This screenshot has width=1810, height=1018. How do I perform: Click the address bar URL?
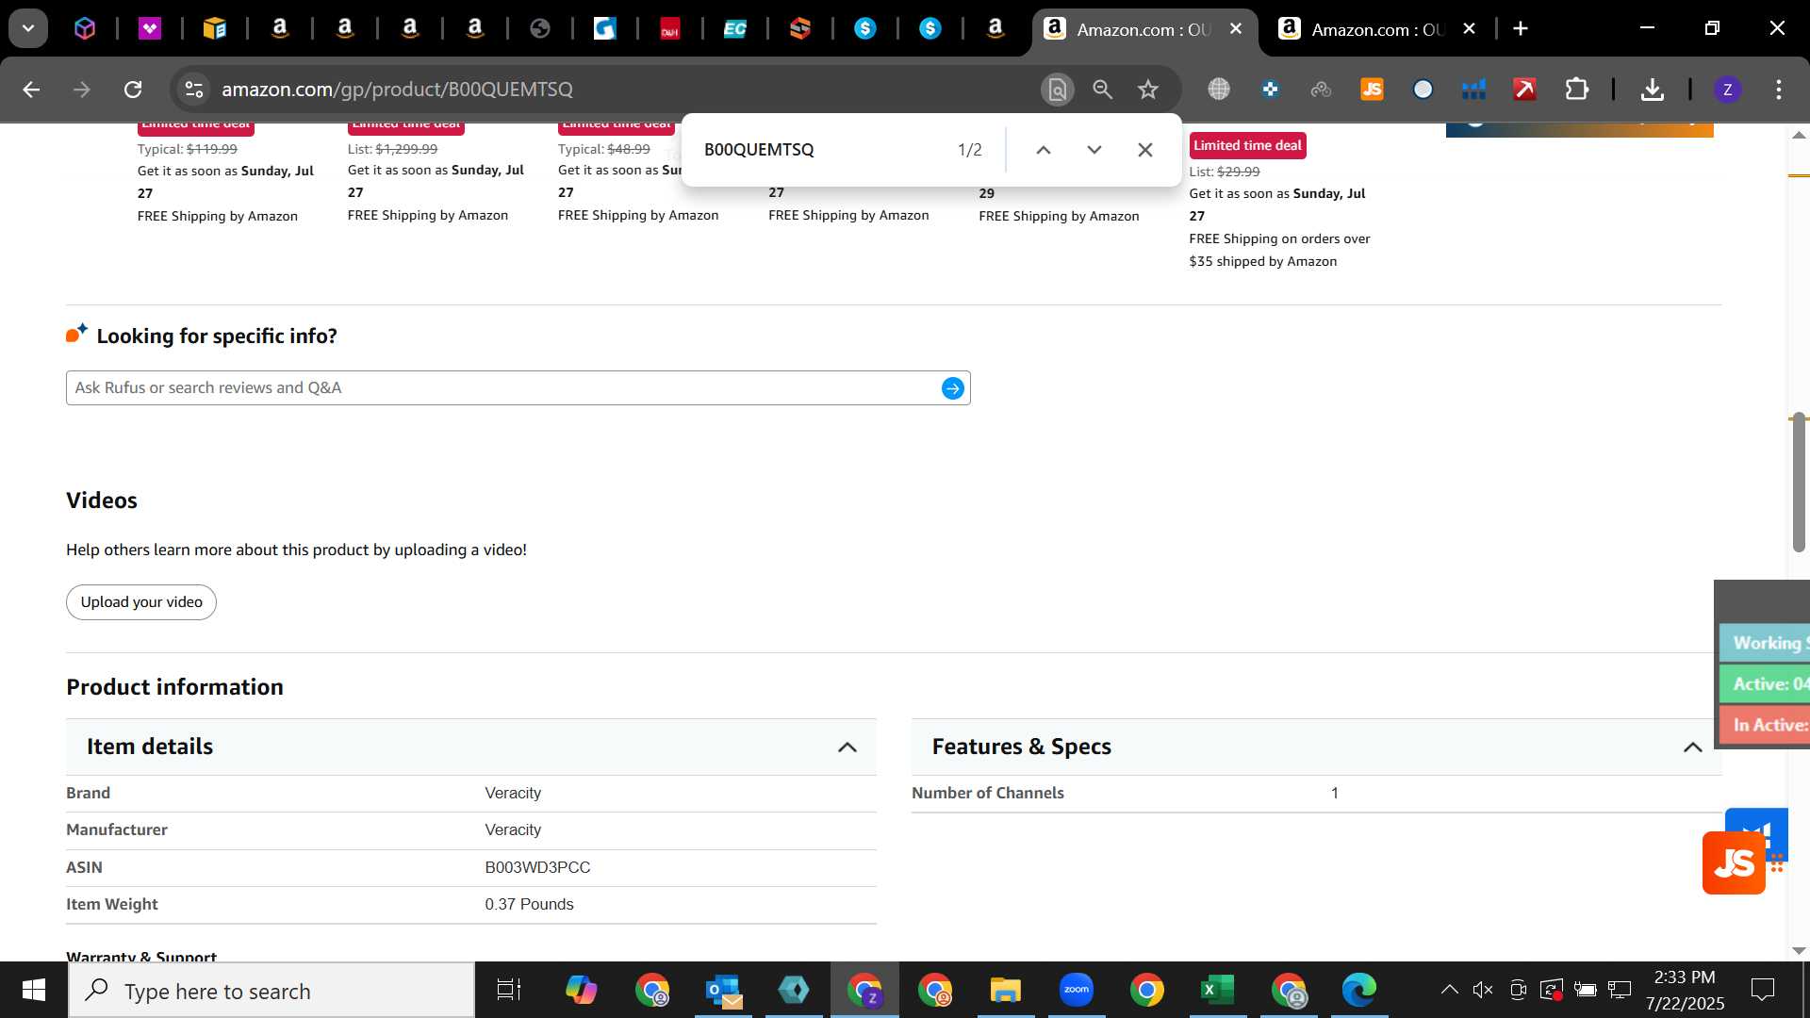397,90
